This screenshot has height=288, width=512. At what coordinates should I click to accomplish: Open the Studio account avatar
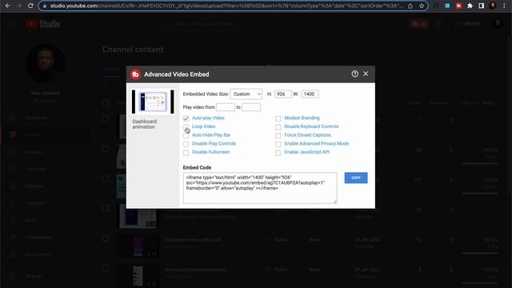click(x=497, y=24)
